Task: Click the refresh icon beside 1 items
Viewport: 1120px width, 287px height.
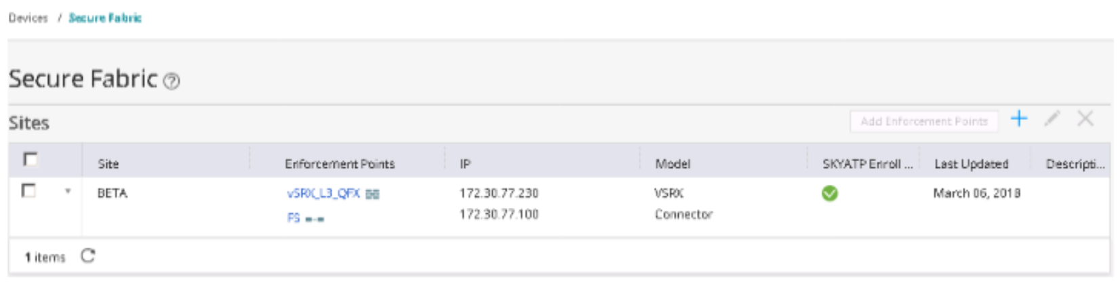Action: pyautogui.click(x=88, y=256)
